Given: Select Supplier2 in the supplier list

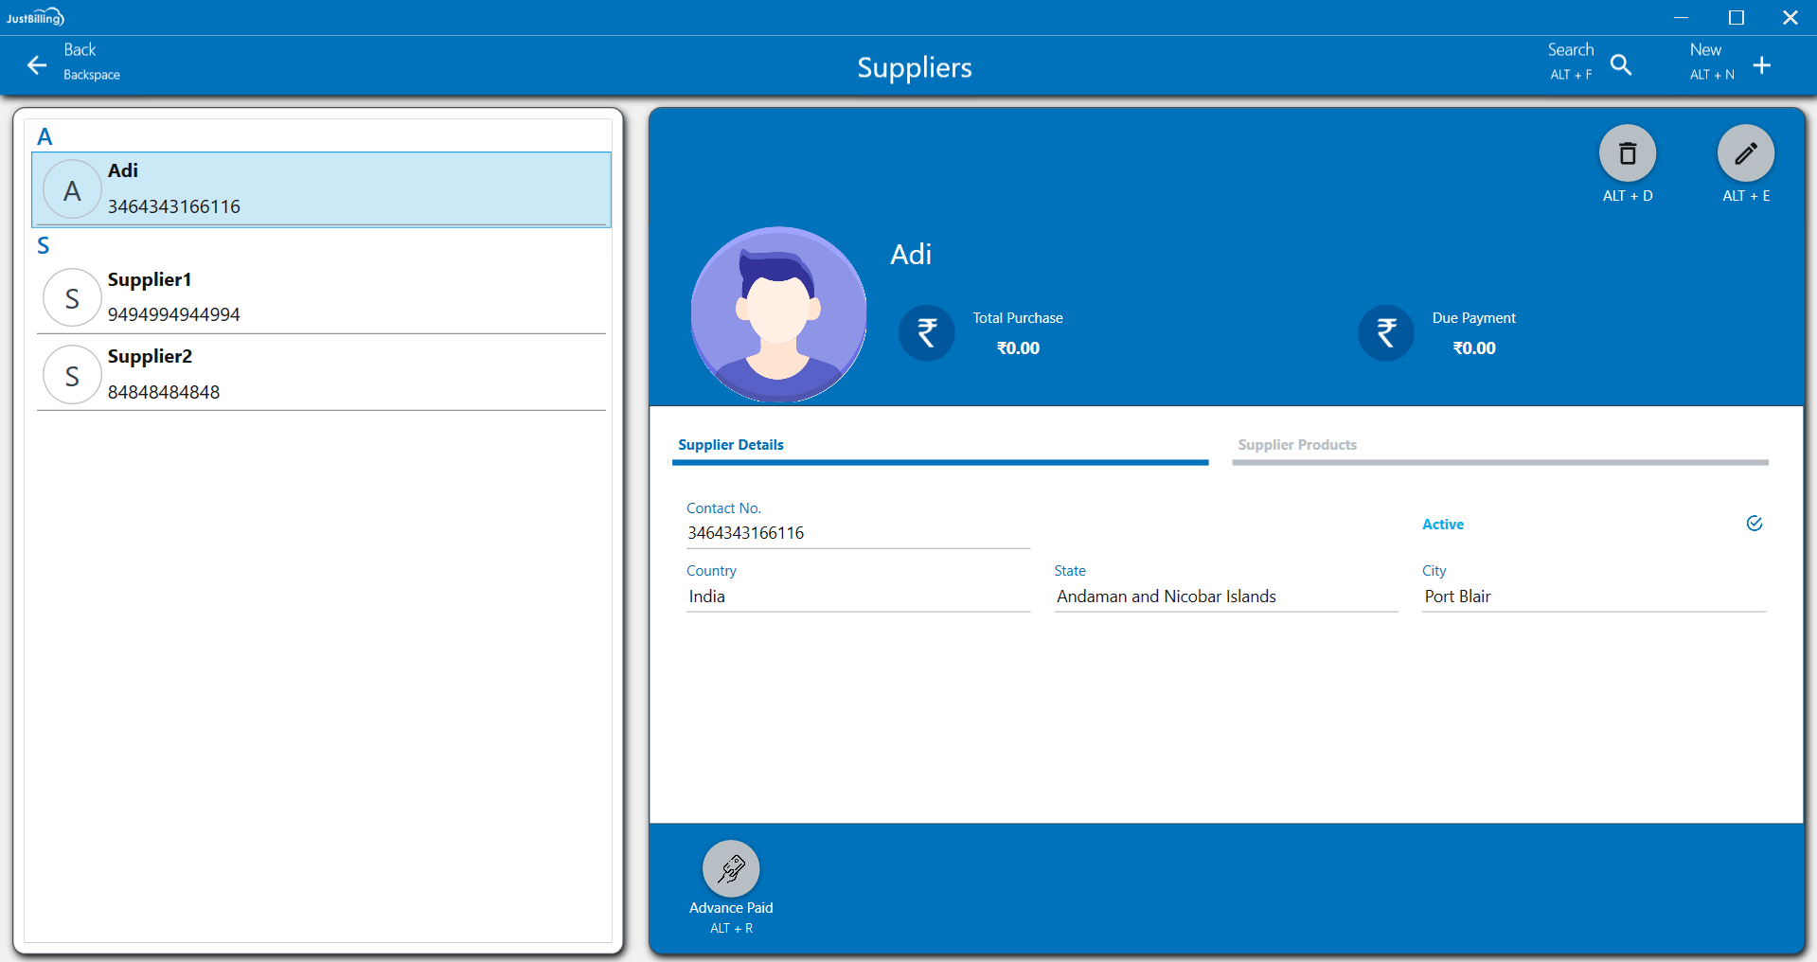Looking at the screenshot, I should (x=321, y=374).
